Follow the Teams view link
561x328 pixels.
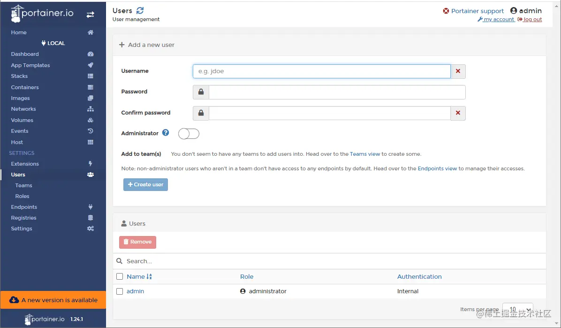pos(365,154)
